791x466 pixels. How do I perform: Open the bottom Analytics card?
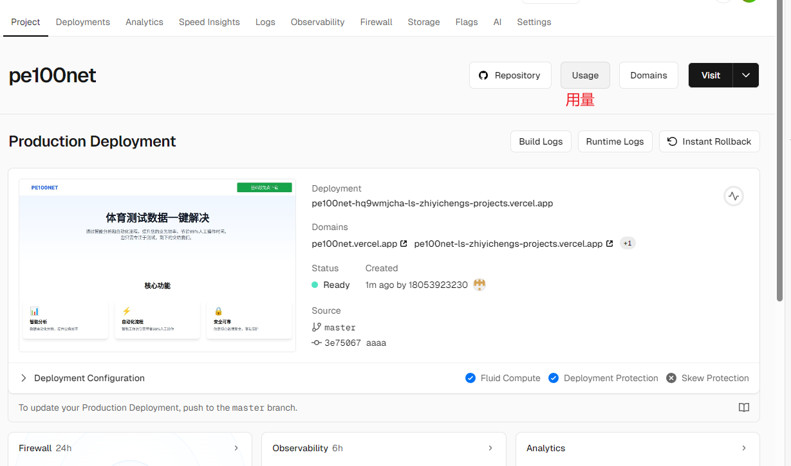tap(638, 449)
